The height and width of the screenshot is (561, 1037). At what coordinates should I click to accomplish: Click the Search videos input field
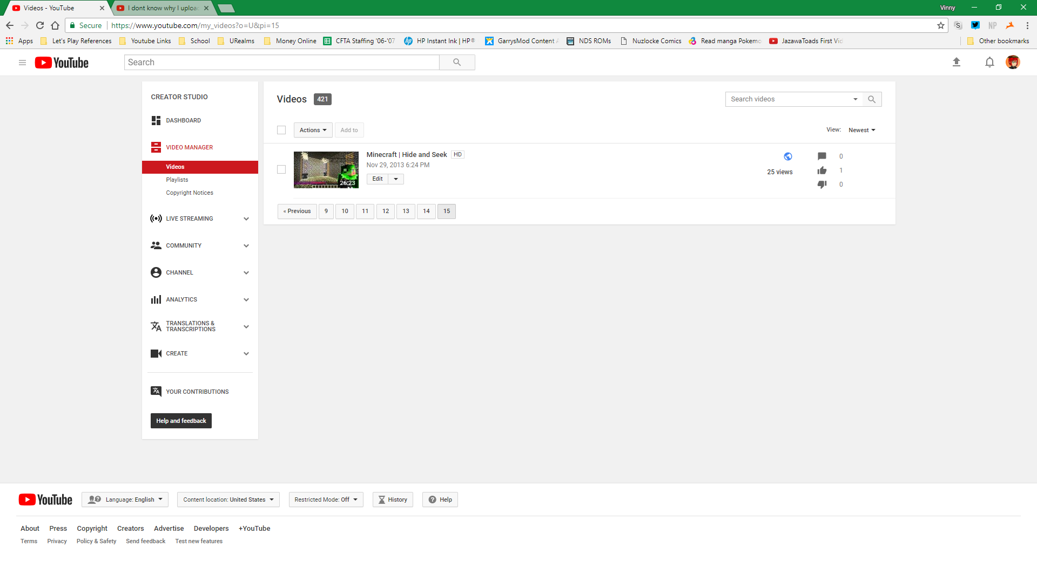pos(789,99)
